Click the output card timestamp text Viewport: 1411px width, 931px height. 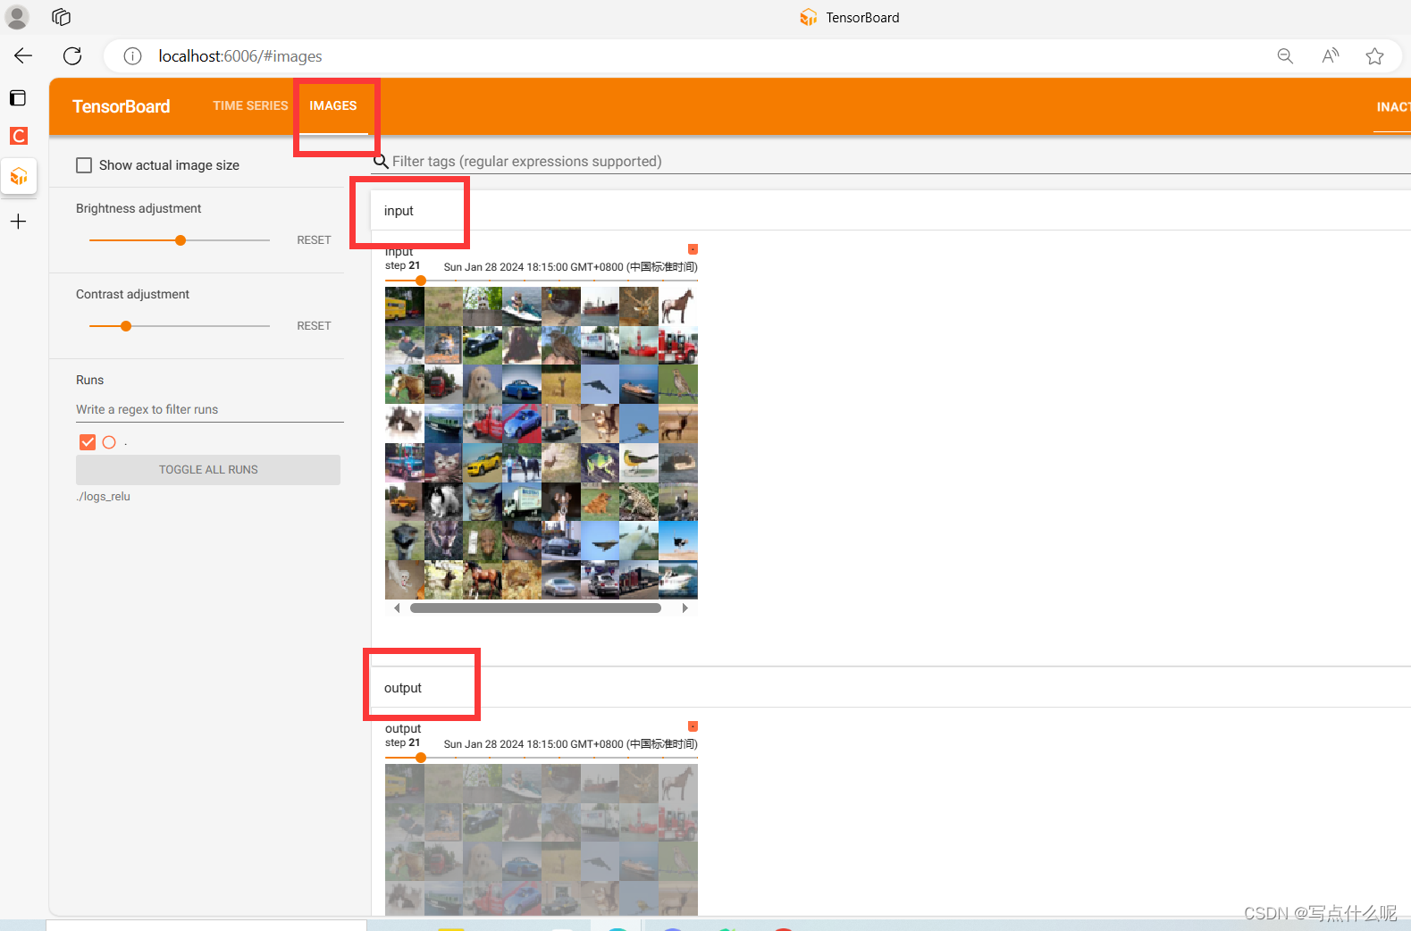click(570, 744)
